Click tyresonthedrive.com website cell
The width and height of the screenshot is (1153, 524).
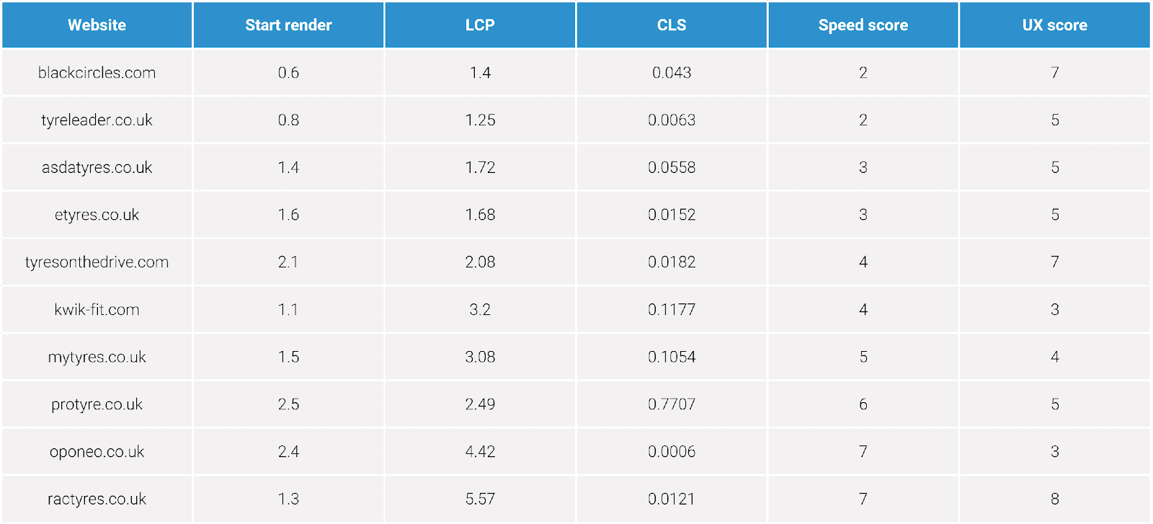click(97, 262)
